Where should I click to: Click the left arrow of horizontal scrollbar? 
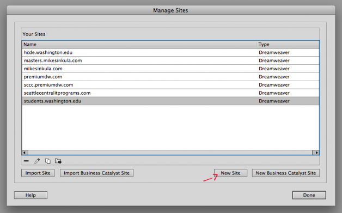tap(25, 153)
